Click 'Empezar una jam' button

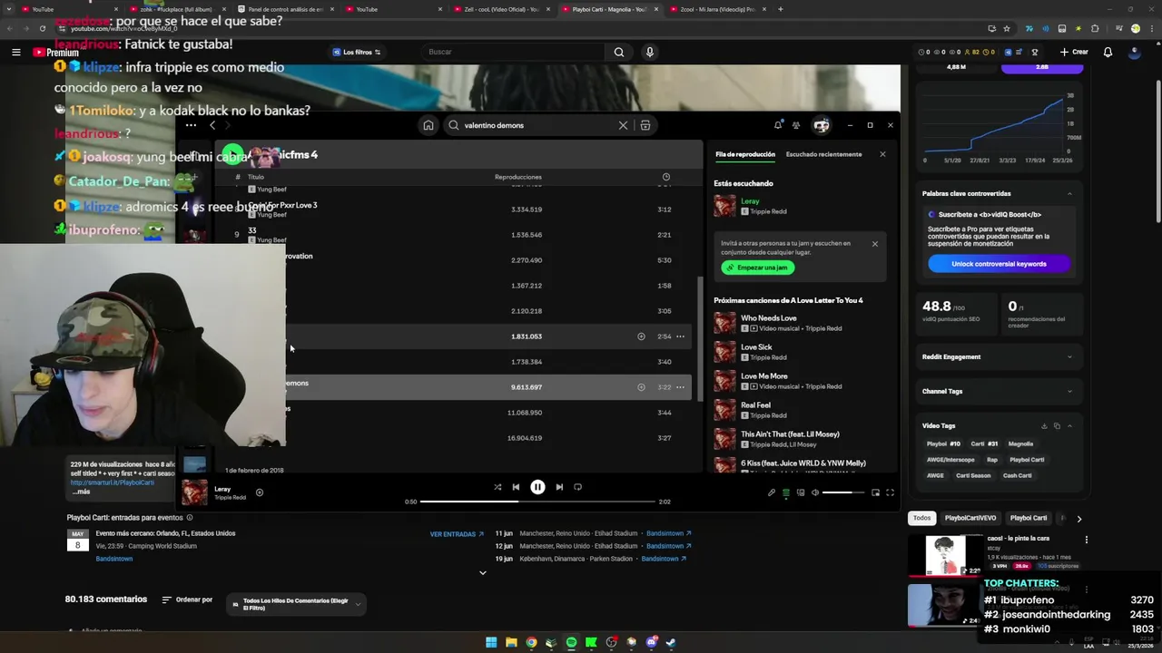click(758, 268)
